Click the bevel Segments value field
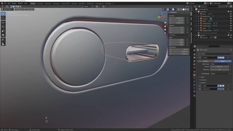The image size is (233, 131). pos(220,70)
